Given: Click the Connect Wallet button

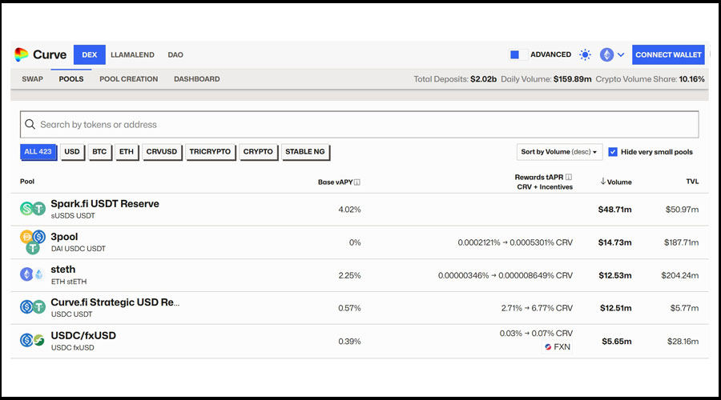Looking at the screenshot, I should (668, 54).
